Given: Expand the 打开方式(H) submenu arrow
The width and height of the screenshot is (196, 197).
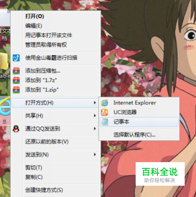Looking at the screenshot, I should click(x=95, y=103).
